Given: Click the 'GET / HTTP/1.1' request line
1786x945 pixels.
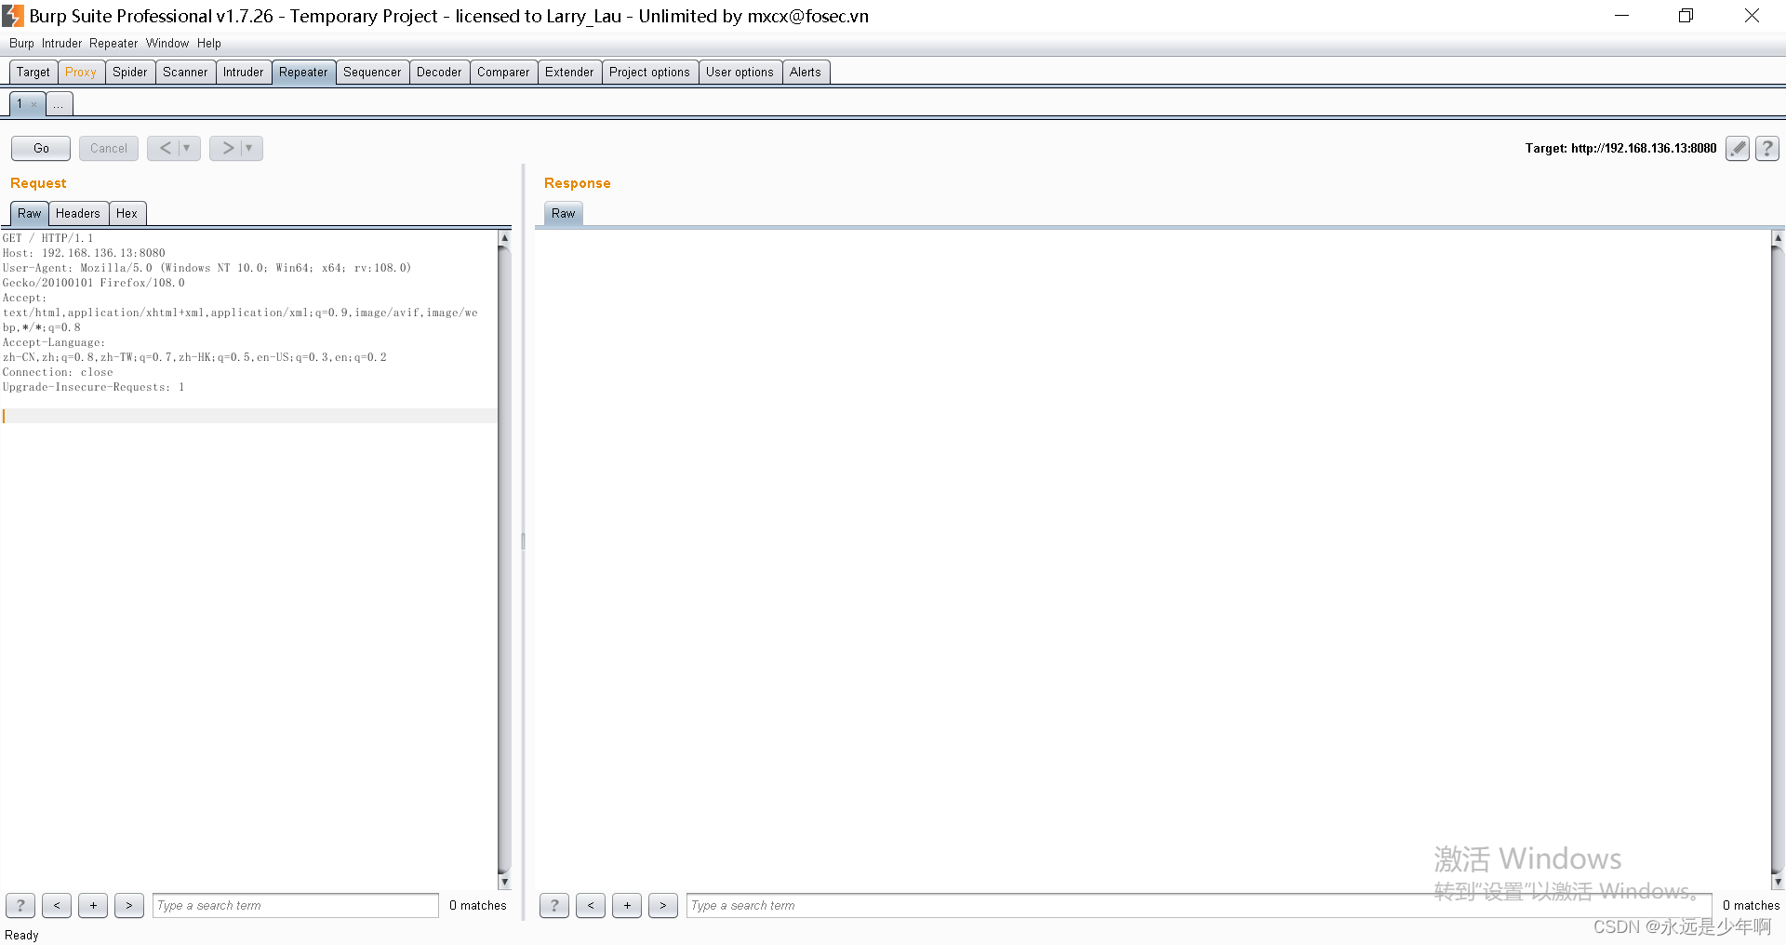Looking at the screenshot, I should pyautogui.click(x=48, y=238).
